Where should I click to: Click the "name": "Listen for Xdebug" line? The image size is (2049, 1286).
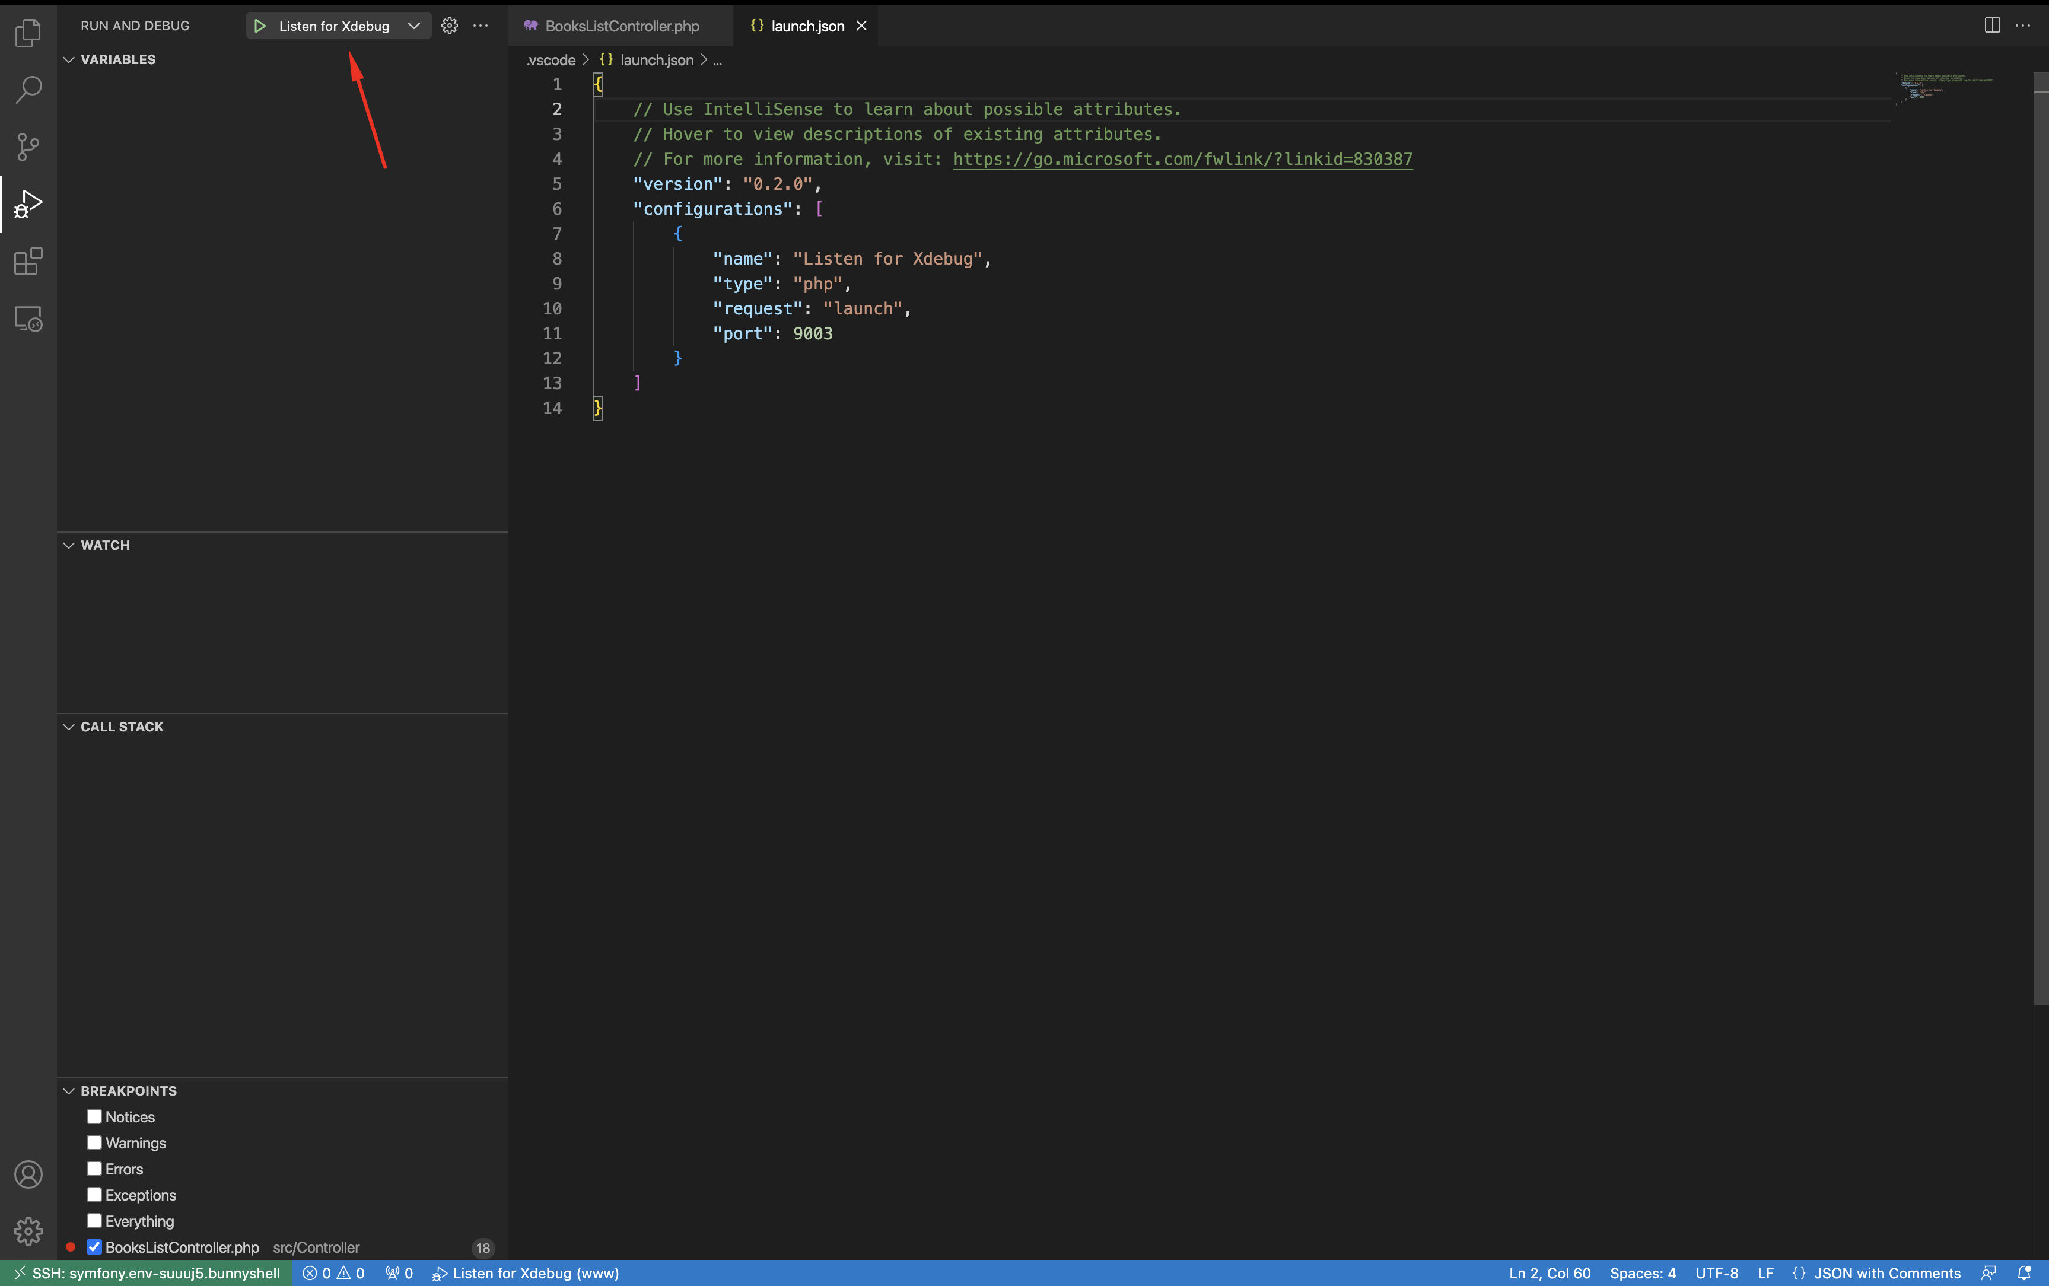pyautogui.click(x=852, y=259)
